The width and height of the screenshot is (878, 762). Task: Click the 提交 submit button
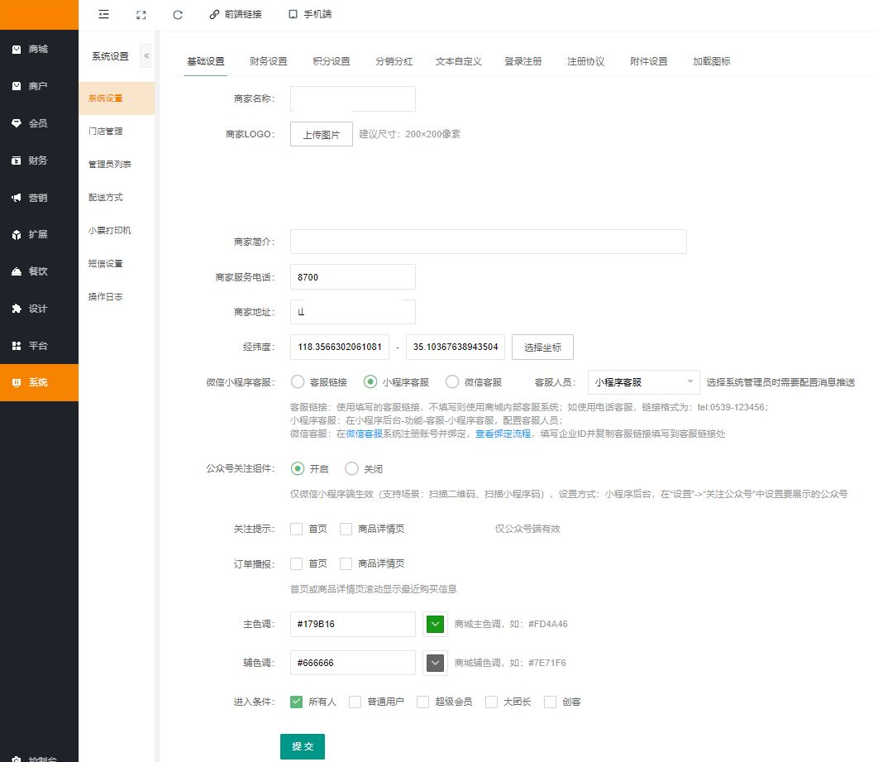coord(303,746)
